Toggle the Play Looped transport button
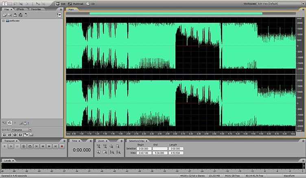The height and width of the screenshot is (178, 306). pyautogui.click(x=30, y=146)
